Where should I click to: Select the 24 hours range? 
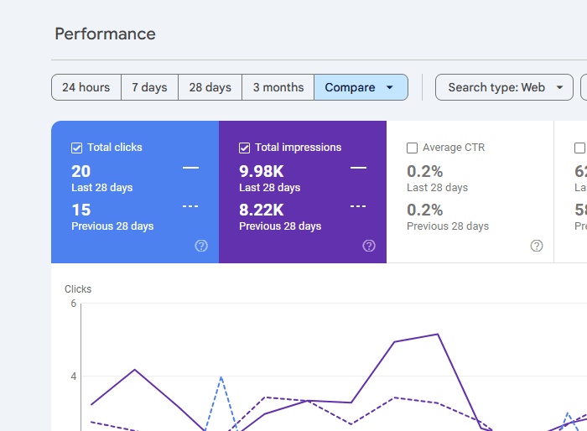point(86,87)
